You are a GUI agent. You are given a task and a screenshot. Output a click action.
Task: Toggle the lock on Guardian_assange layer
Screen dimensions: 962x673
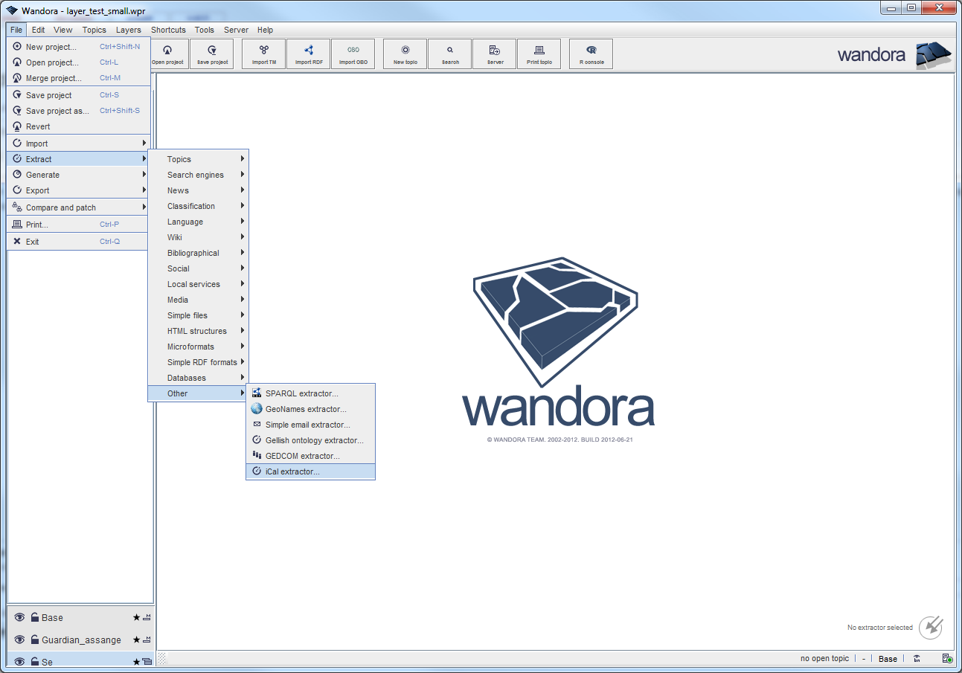(x=34, y=640)
